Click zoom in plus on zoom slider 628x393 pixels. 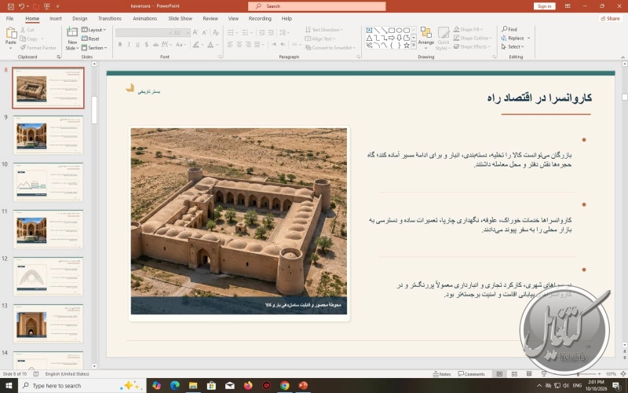599,374
